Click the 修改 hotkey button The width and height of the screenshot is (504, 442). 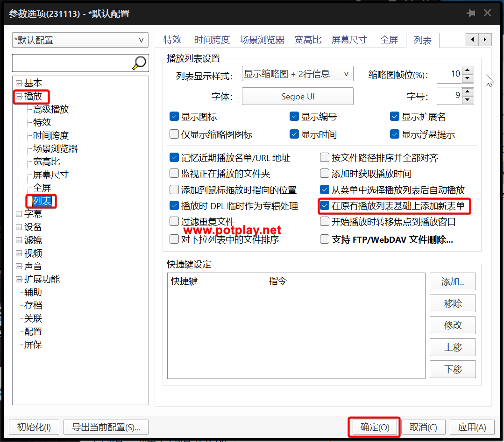coord(453,325)
